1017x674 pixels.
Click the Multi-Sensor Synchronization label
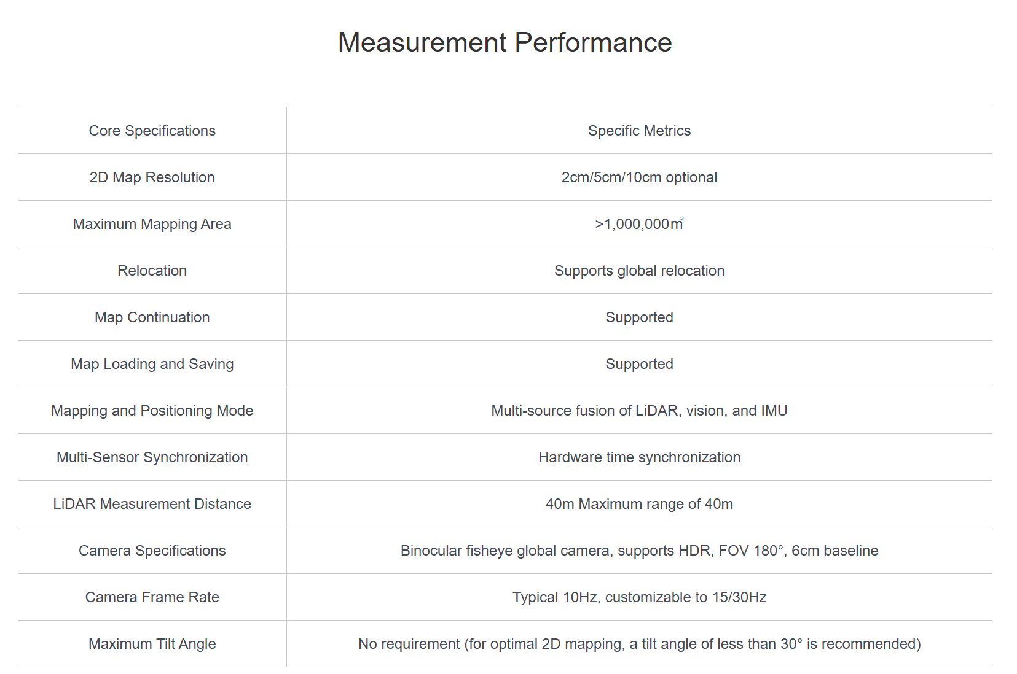click(x=152, y=457)
